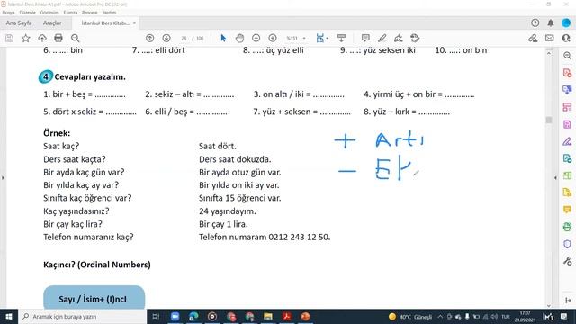The height and width of the screenshot is (324, 576).
Task: Expand the fit page options arrow
Action: pyautogui.click(x=327, y=38)
